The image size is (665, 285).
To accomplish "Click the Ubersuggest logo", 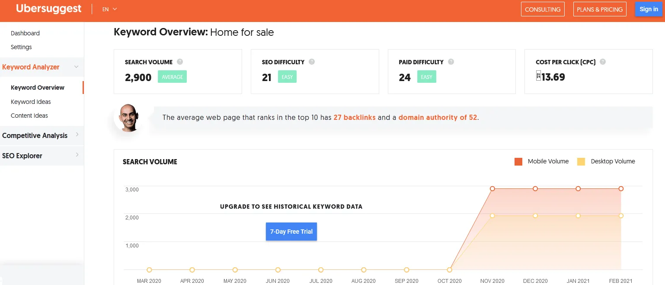I will pyautogui.click(x=48, y=9).
